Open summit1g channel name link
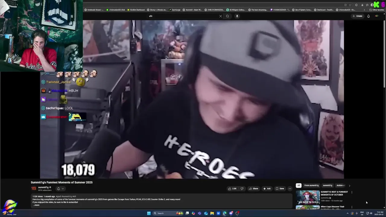The width and height of the screenshot is (386, 217). [43, 187]
